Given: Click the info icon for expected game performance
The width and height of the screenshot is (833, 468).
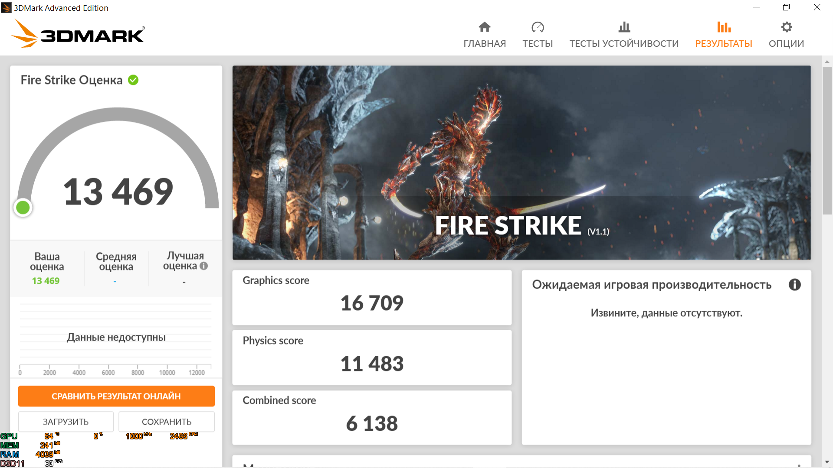Looking at the screenshot, I should coord(794,285).
